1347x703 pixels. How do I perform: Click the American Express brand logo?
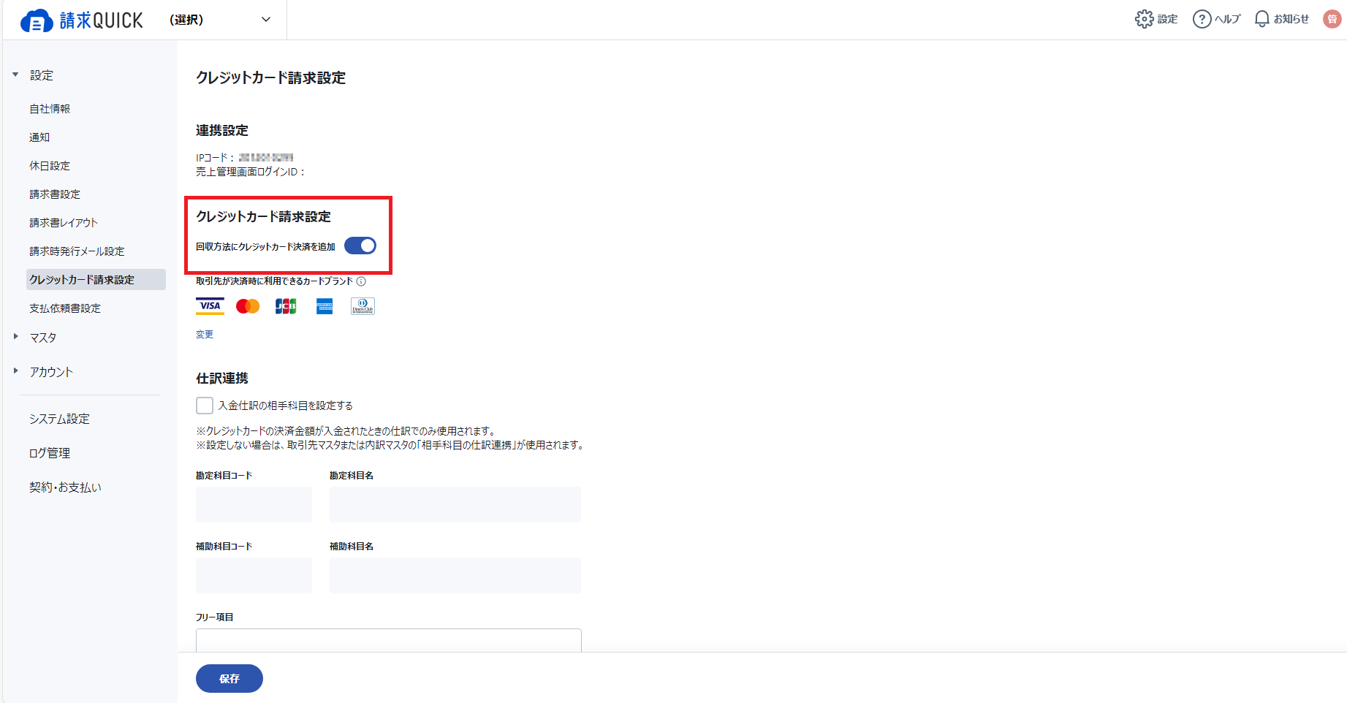325,306
